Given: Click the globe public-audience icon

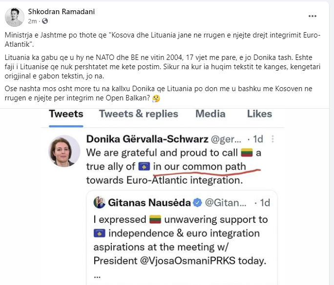Looking at the screenshot, I should coord(45,21).
